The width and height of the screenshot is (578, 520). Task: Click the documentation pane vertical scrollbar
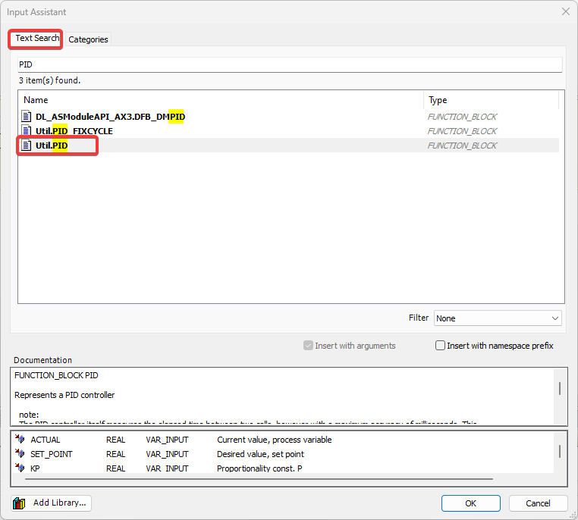click(x=560, y=389)
